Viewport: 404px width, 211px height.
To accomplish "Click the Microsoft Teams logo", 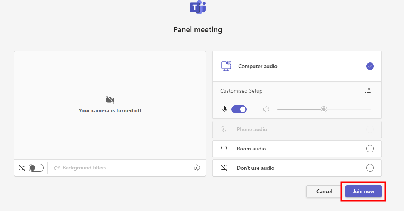I will point(198,7).
